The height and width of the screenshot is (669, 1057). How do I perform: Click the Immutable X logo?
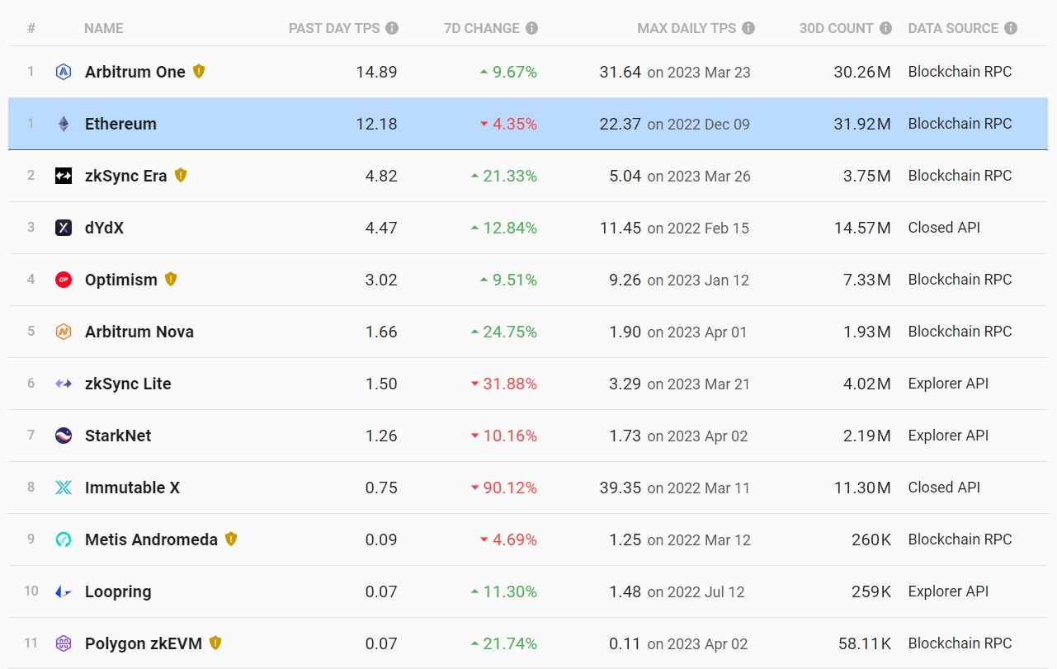[64, 488]
